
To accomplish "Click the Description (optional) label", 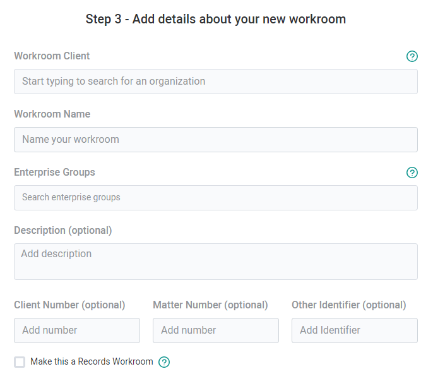I will [62, 231].
